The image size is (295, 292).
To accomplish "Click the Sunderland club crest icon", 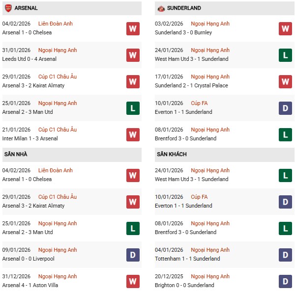I will 160,8.
